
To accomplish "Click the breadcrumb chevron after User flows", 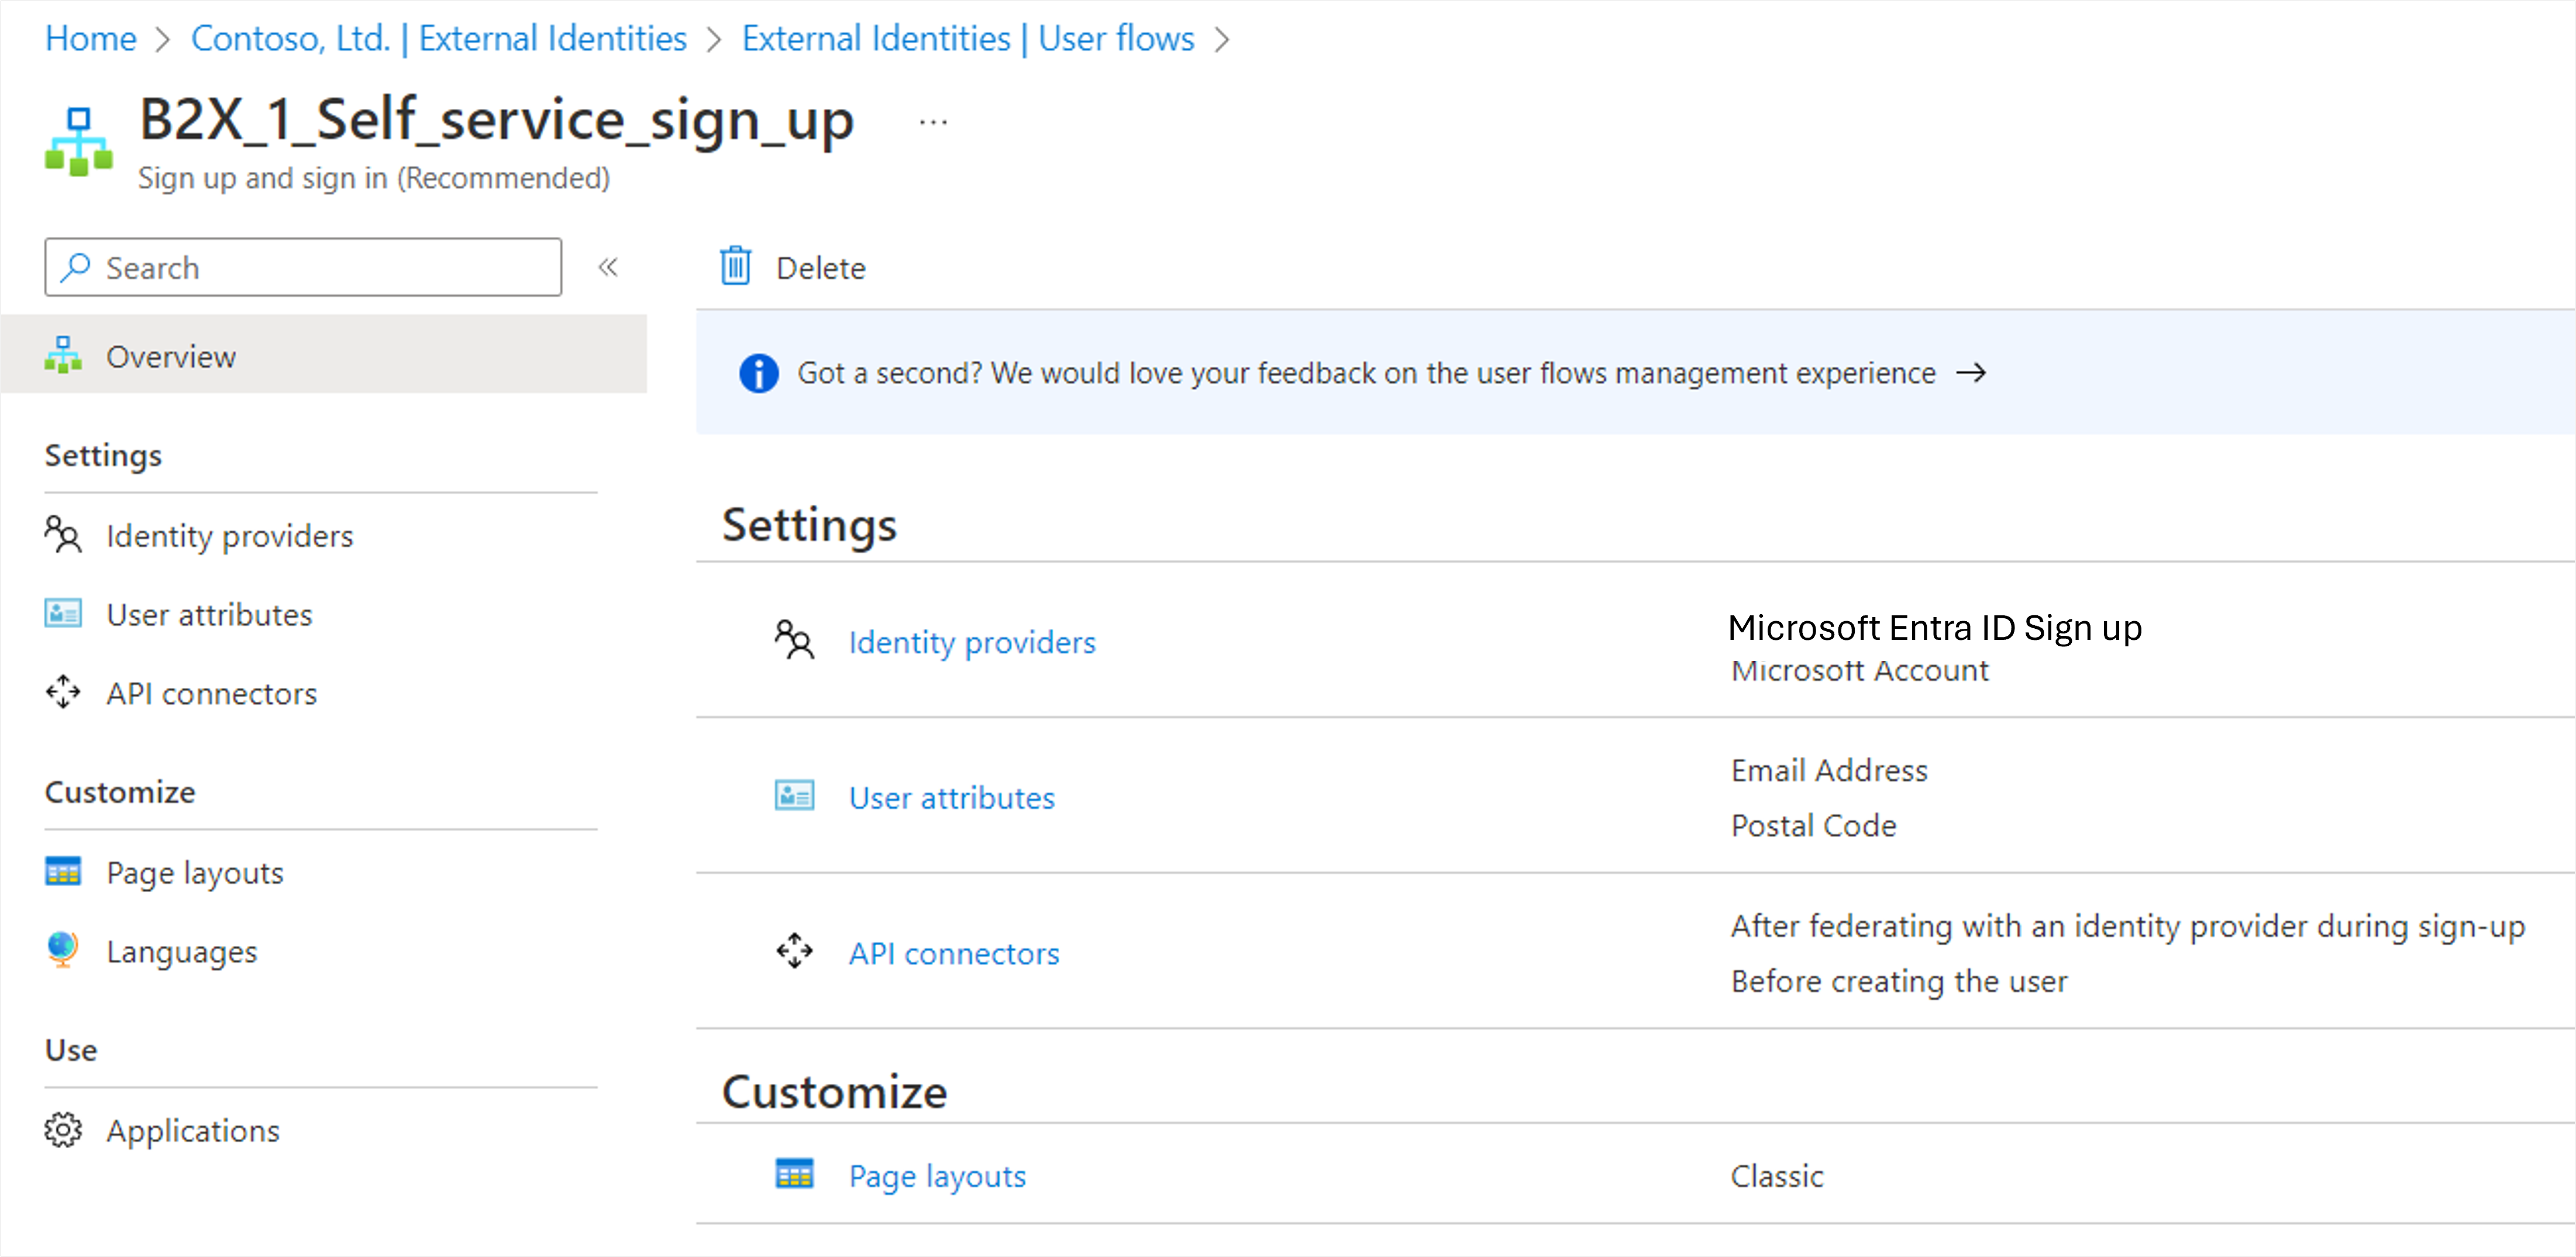I will pyautogui.click(x=1221, y=39).
